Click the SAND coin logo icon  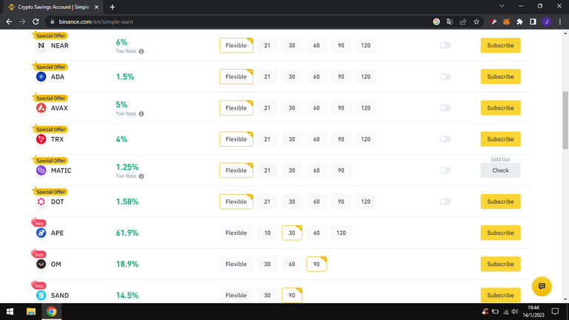click(x=41, y=296)
